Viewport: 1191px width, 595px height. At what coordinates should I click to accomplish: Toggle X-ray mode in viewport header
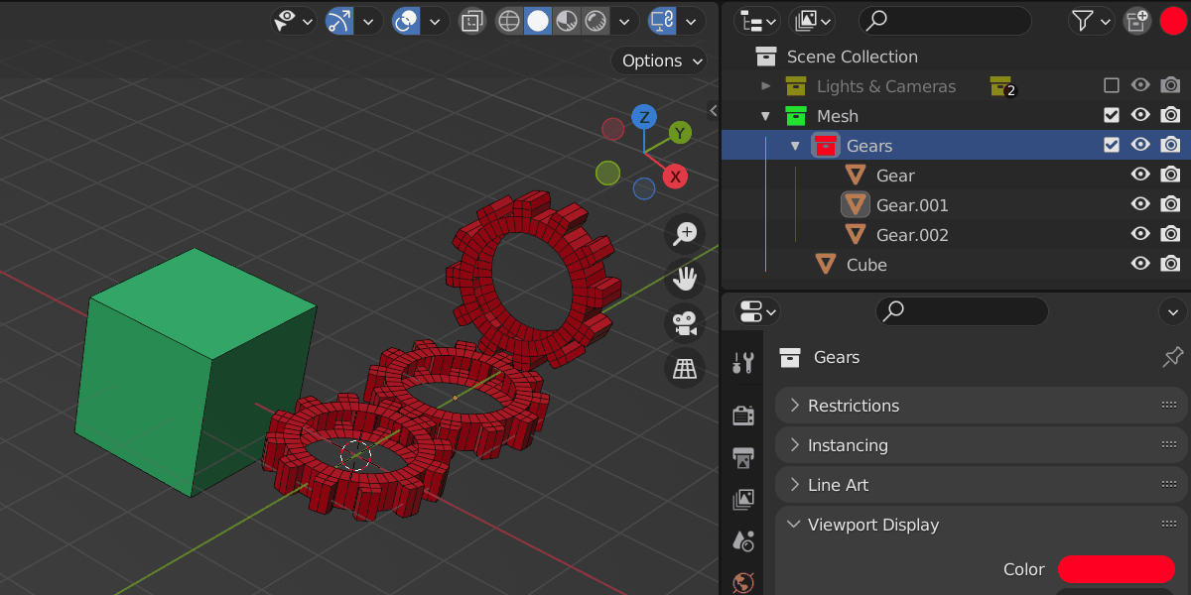[472, 21]
